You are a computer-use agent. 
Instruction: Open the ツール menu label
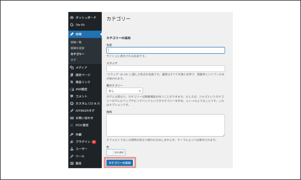pos(80,156)
